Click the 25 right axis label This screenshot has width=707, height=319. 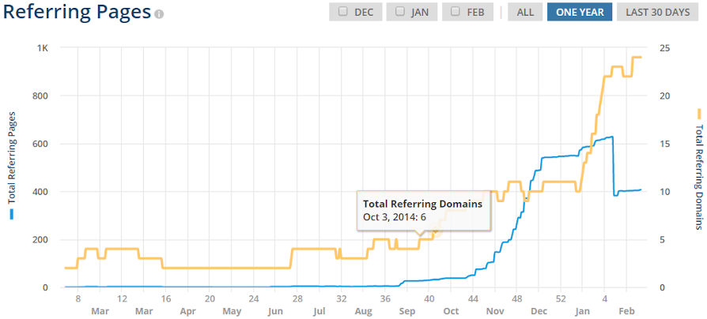(x=664, y=48)
